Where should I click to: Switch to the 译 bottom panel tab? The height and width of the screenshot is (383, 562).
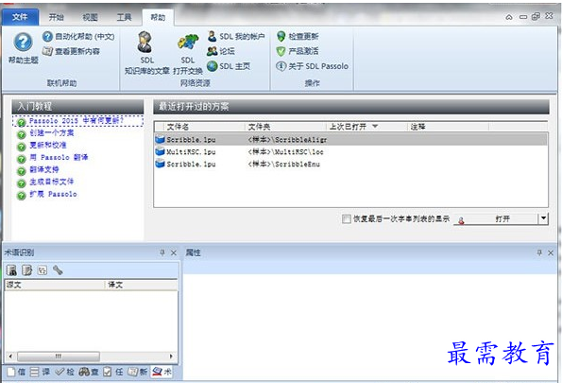pos(40,372)
